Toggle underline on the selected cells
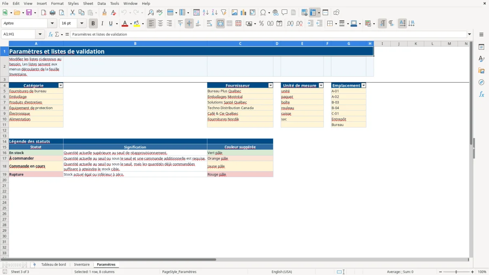This screenshot has width=489, height=275. (110, 24)
